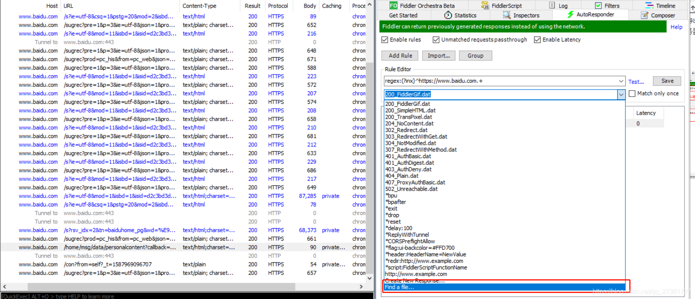Open the Inspectors tab
The height and width of the screenshot is (299, 695).
click(521, 15)
